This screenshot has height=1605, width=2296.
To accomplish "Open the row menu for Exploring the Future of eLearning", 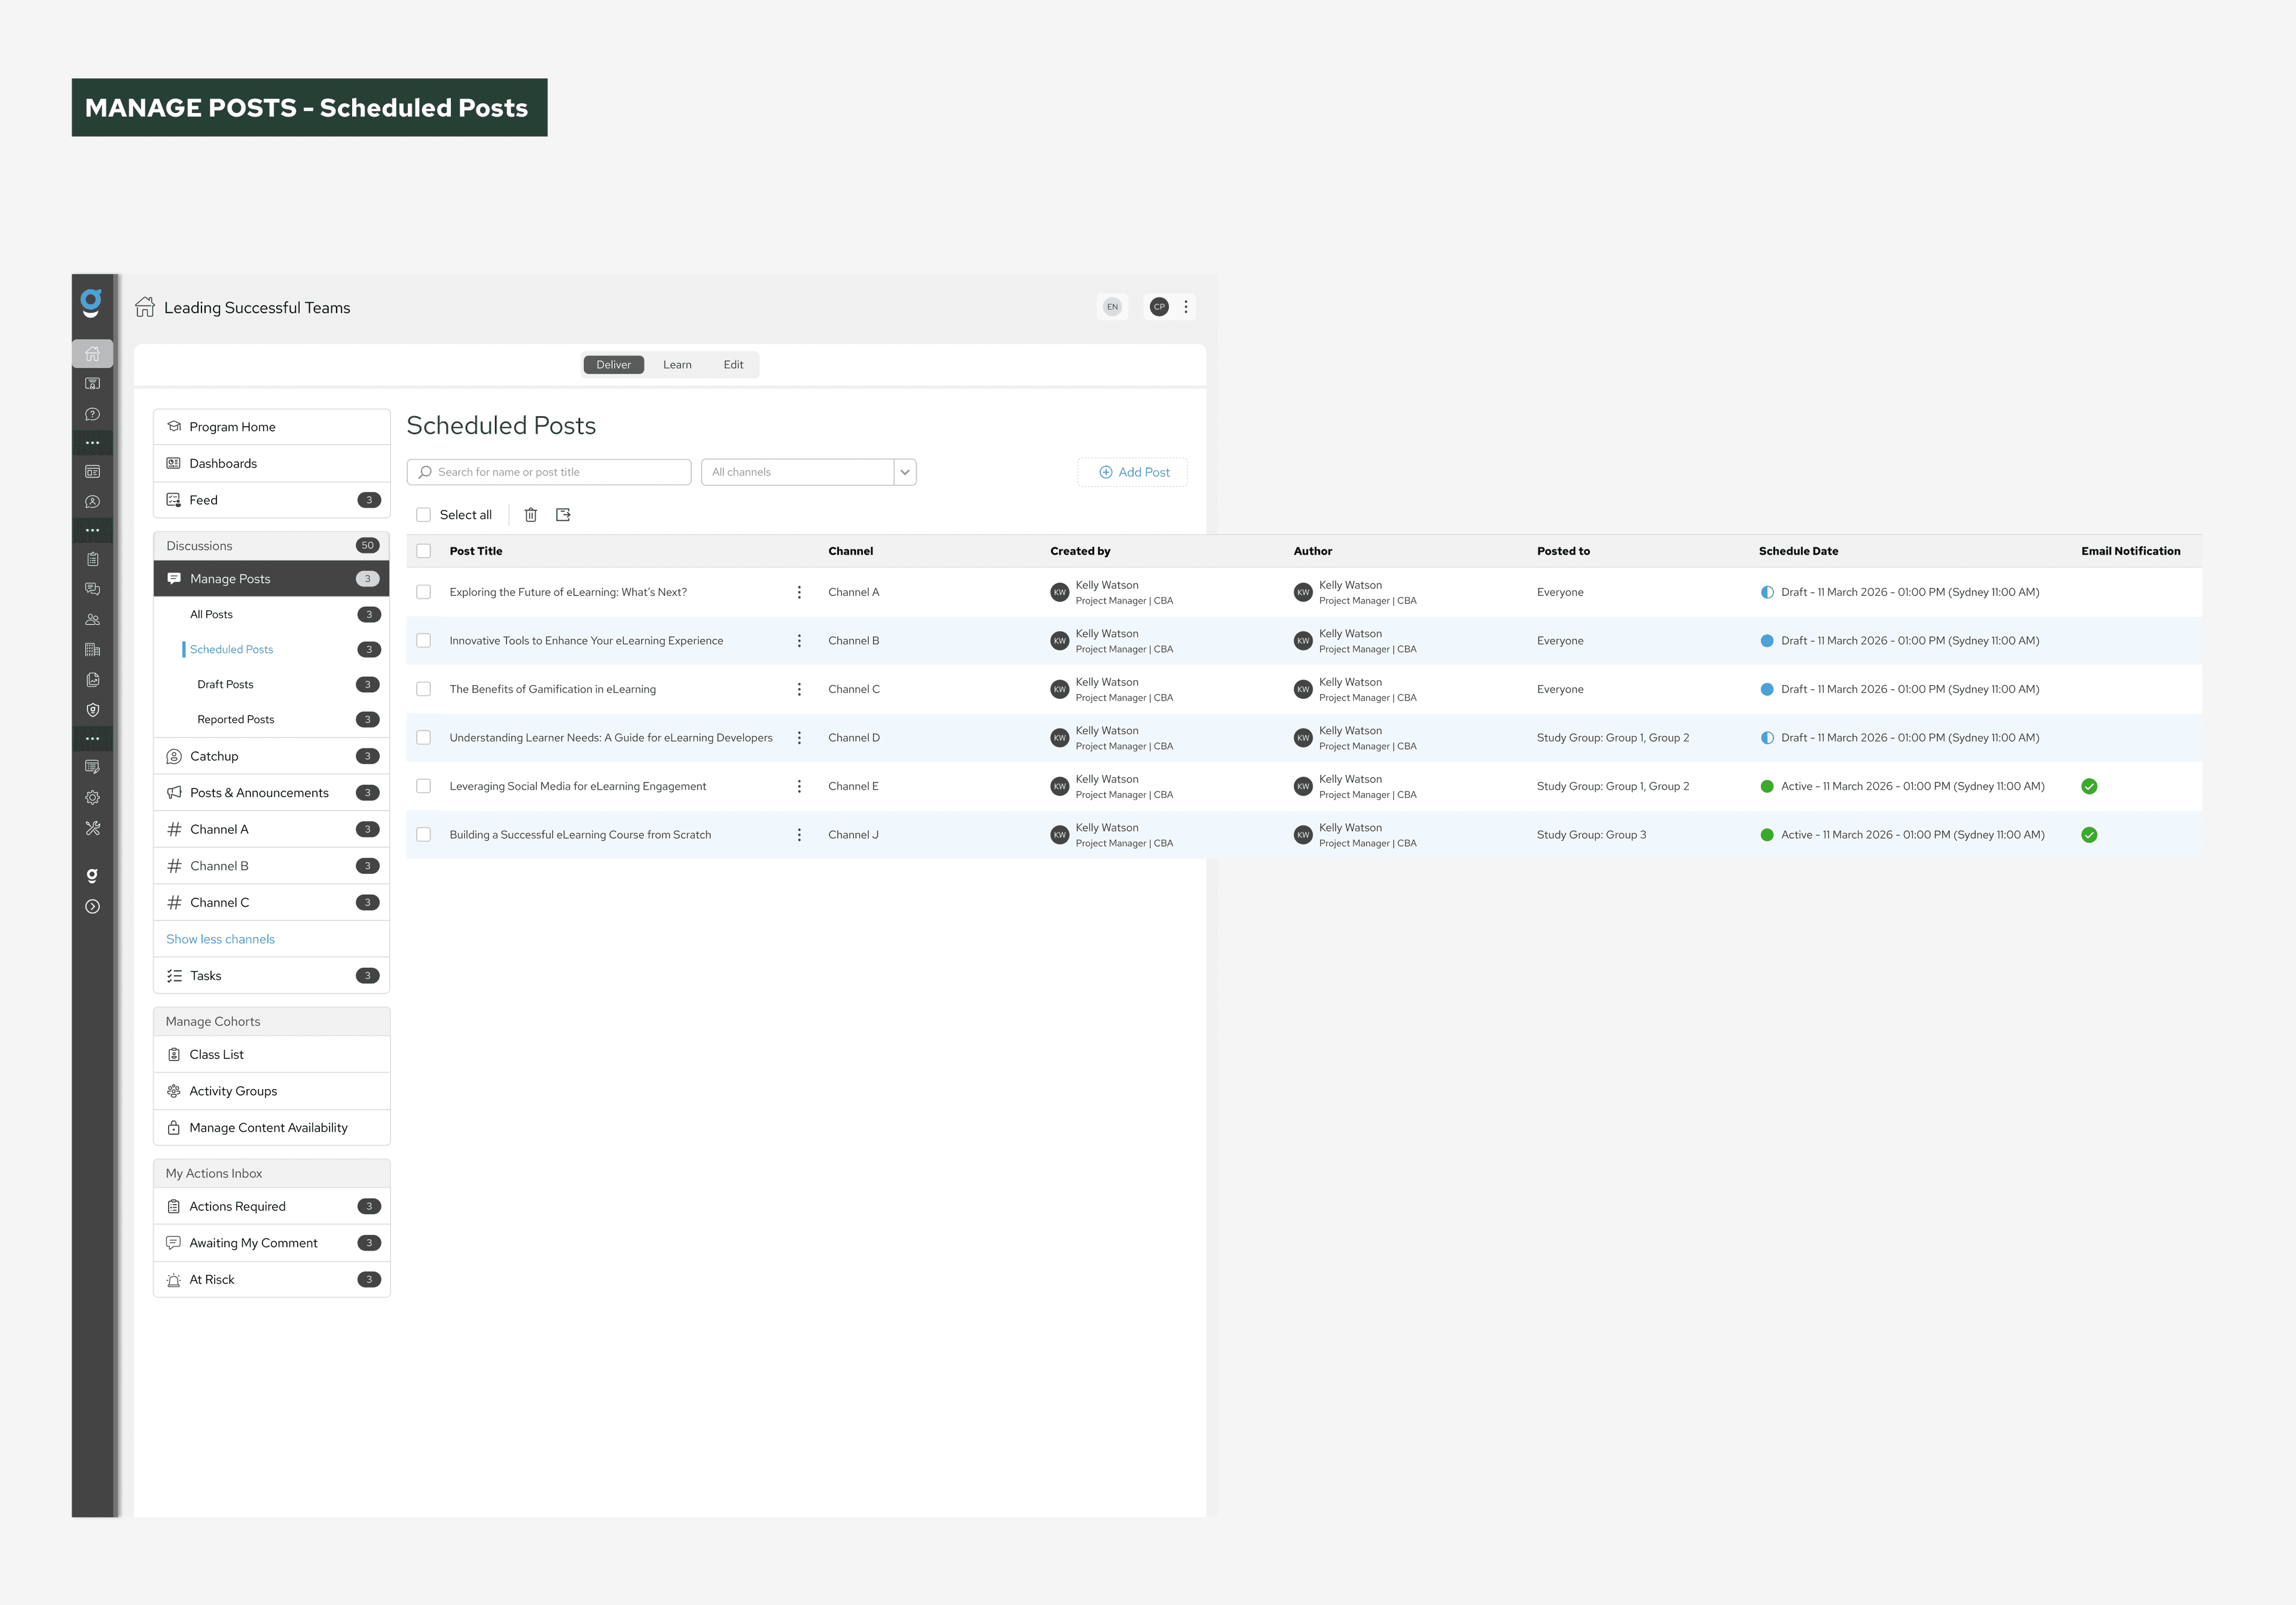I will [x=799, y=592].
